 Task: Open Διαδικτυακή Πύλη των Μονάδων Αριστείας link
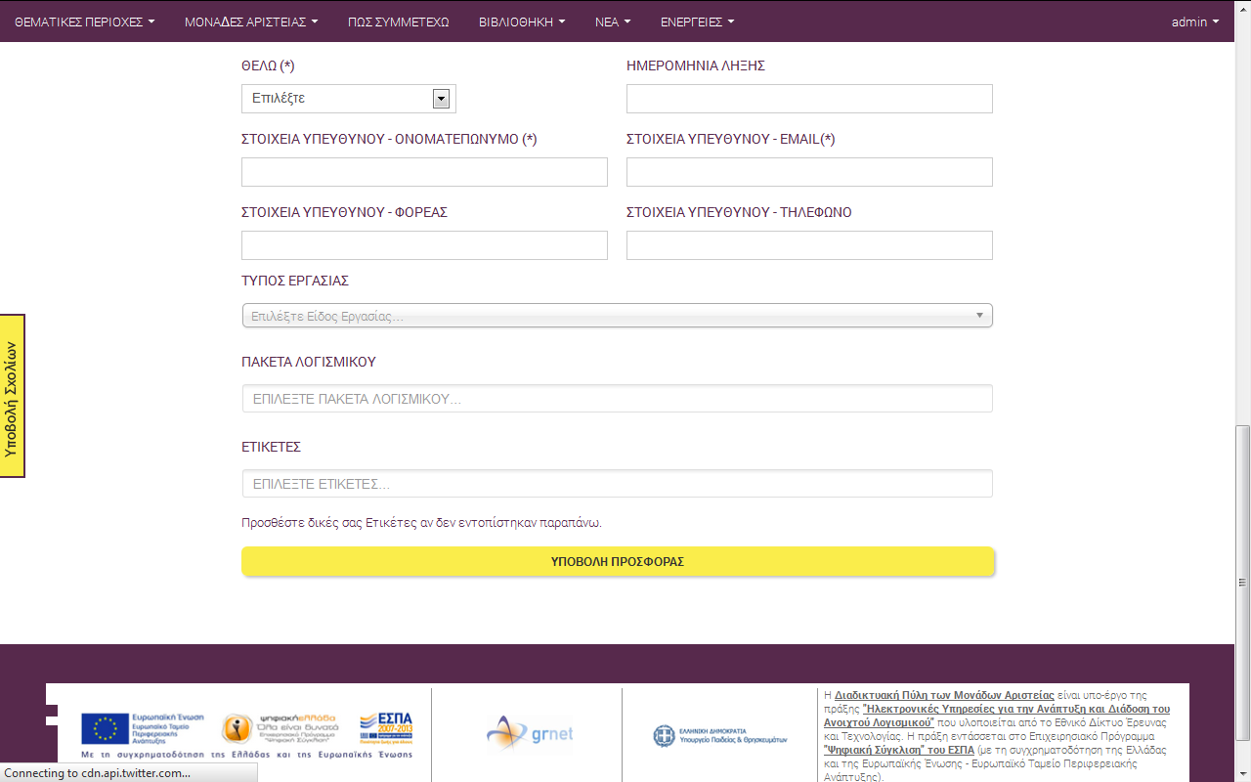point(944,695)
